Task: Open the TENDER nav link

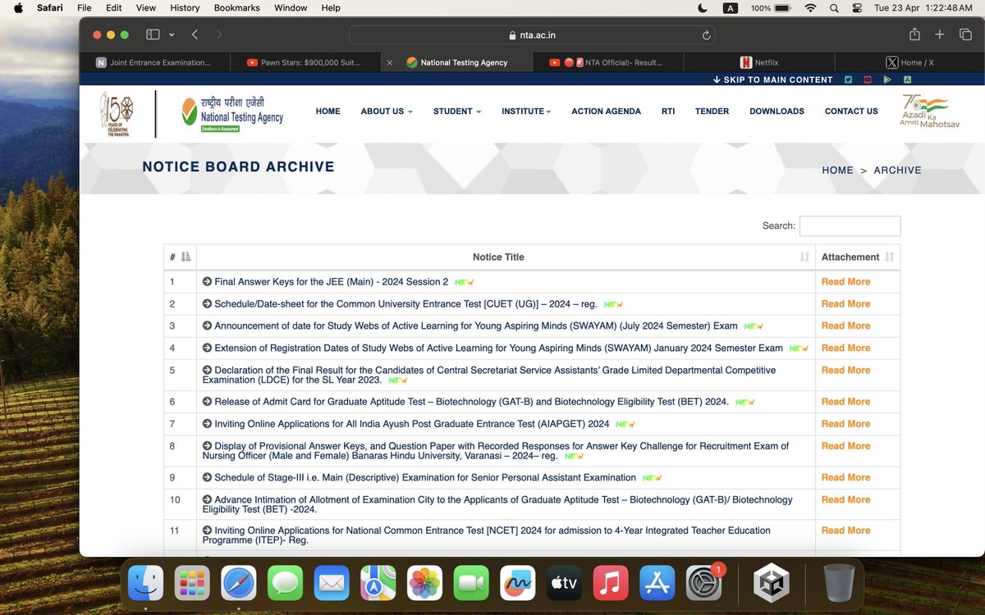Action: (x=712, y=112)
